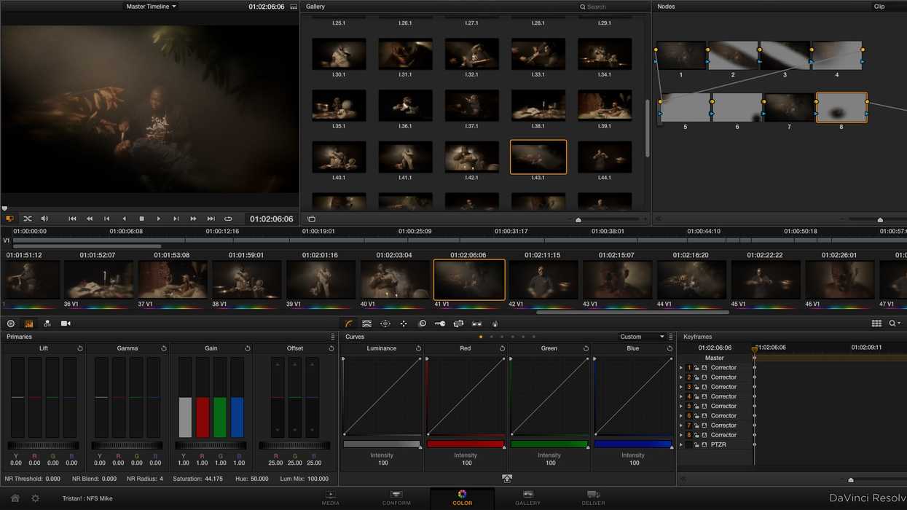907x510 pixels.
Task: Toggle gallery still album view icon
Action: tap(311, 219)
